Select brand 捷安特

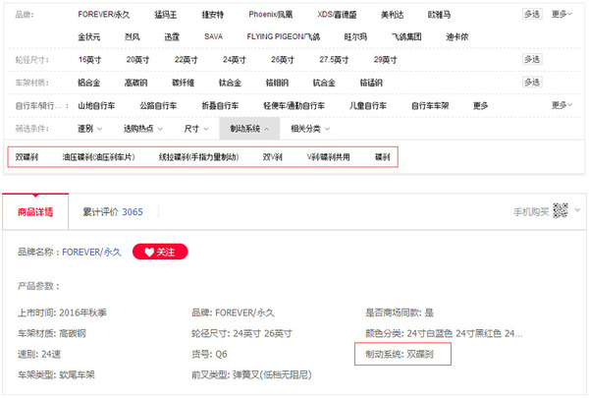213,15
